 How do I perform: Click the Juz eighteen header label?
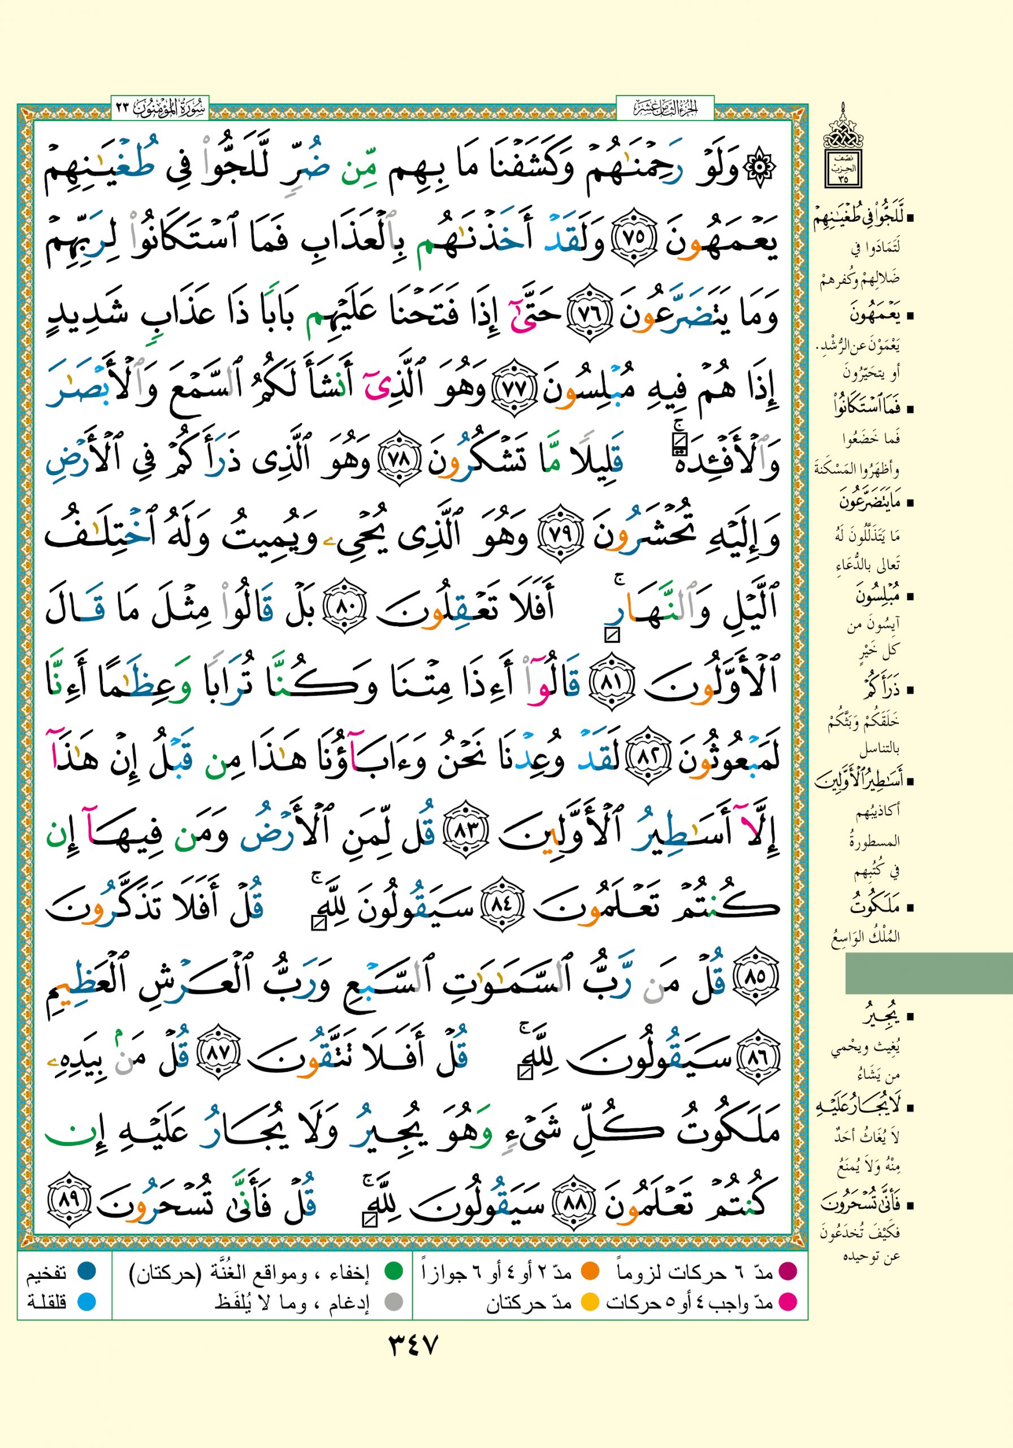tap(664, 109)
